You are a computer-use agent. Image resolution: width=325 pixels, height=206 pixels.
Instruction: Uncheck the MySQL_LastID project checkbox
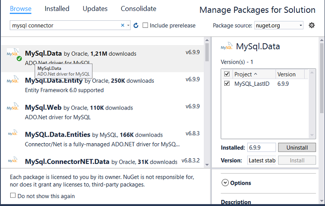[x=227, y=84]
